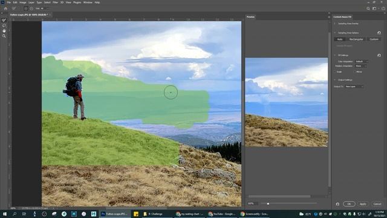Click the Apply button

(363, 204)
